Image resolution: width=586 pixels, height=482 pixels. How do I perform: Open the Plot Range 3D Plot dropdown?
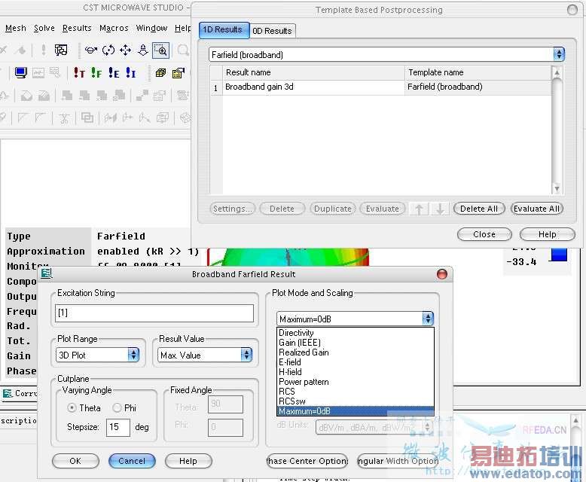pos(98,355)
